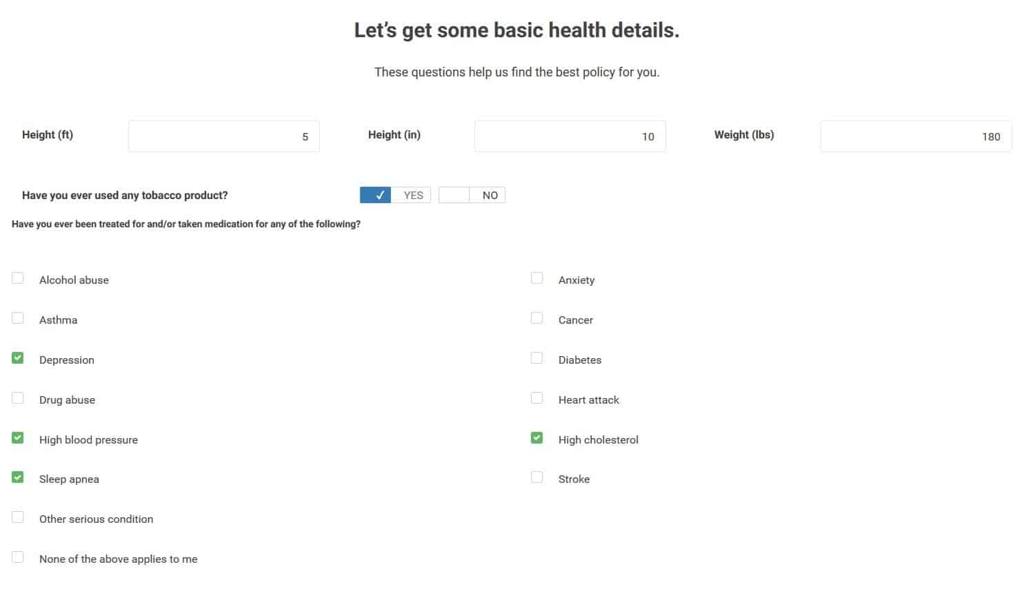Click the High cholesterol label text
Image resolution: width=1024 pixels, height=591 pixels.
pos(599,440)
